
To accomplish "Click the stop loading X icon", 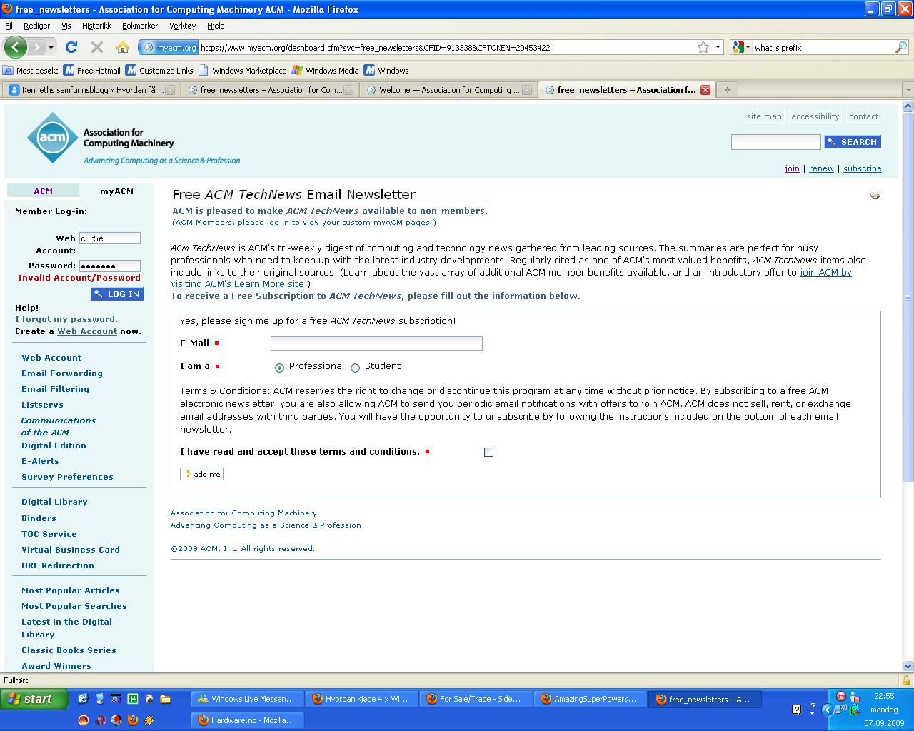I will (97, 48).
